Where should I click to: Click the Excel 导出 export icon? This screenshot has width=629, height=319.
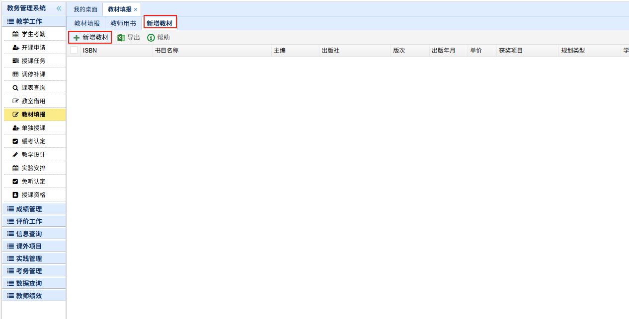coord(121,38)
